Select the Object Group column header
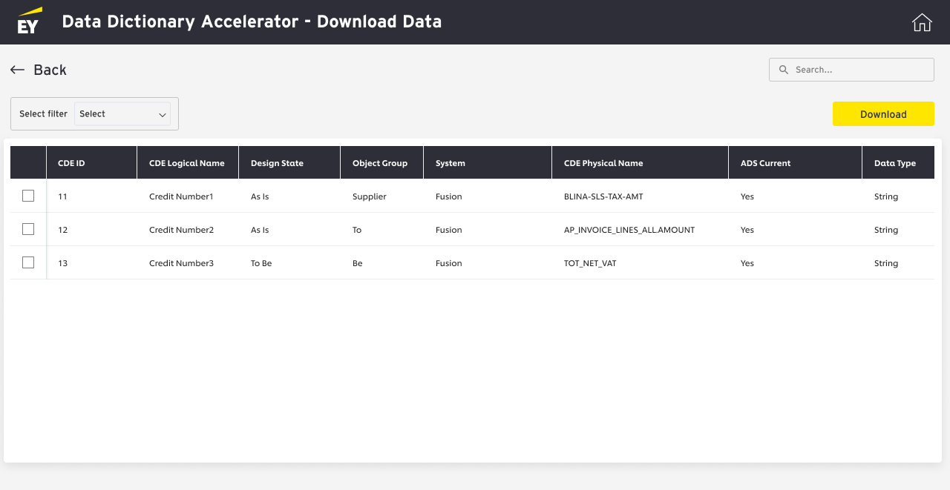The height and width of the screenshot is (490, 950). coord(380,163)
